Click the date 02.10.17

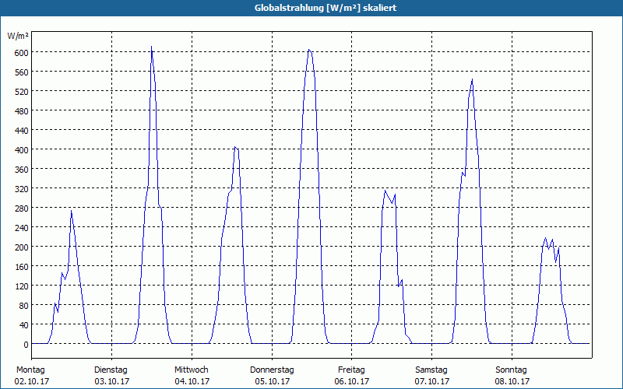[x=32, y=381]
